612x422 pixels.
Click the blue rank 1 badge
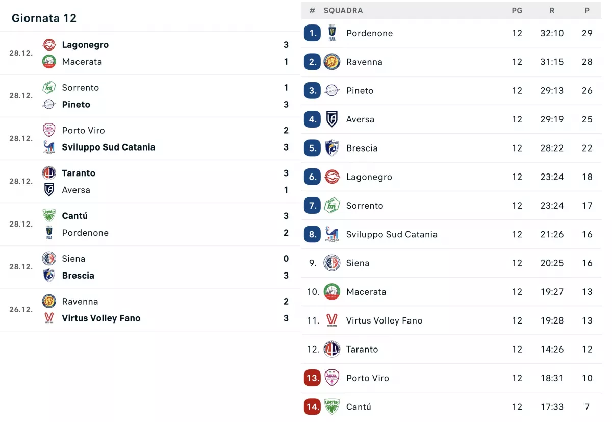point(312,33)
